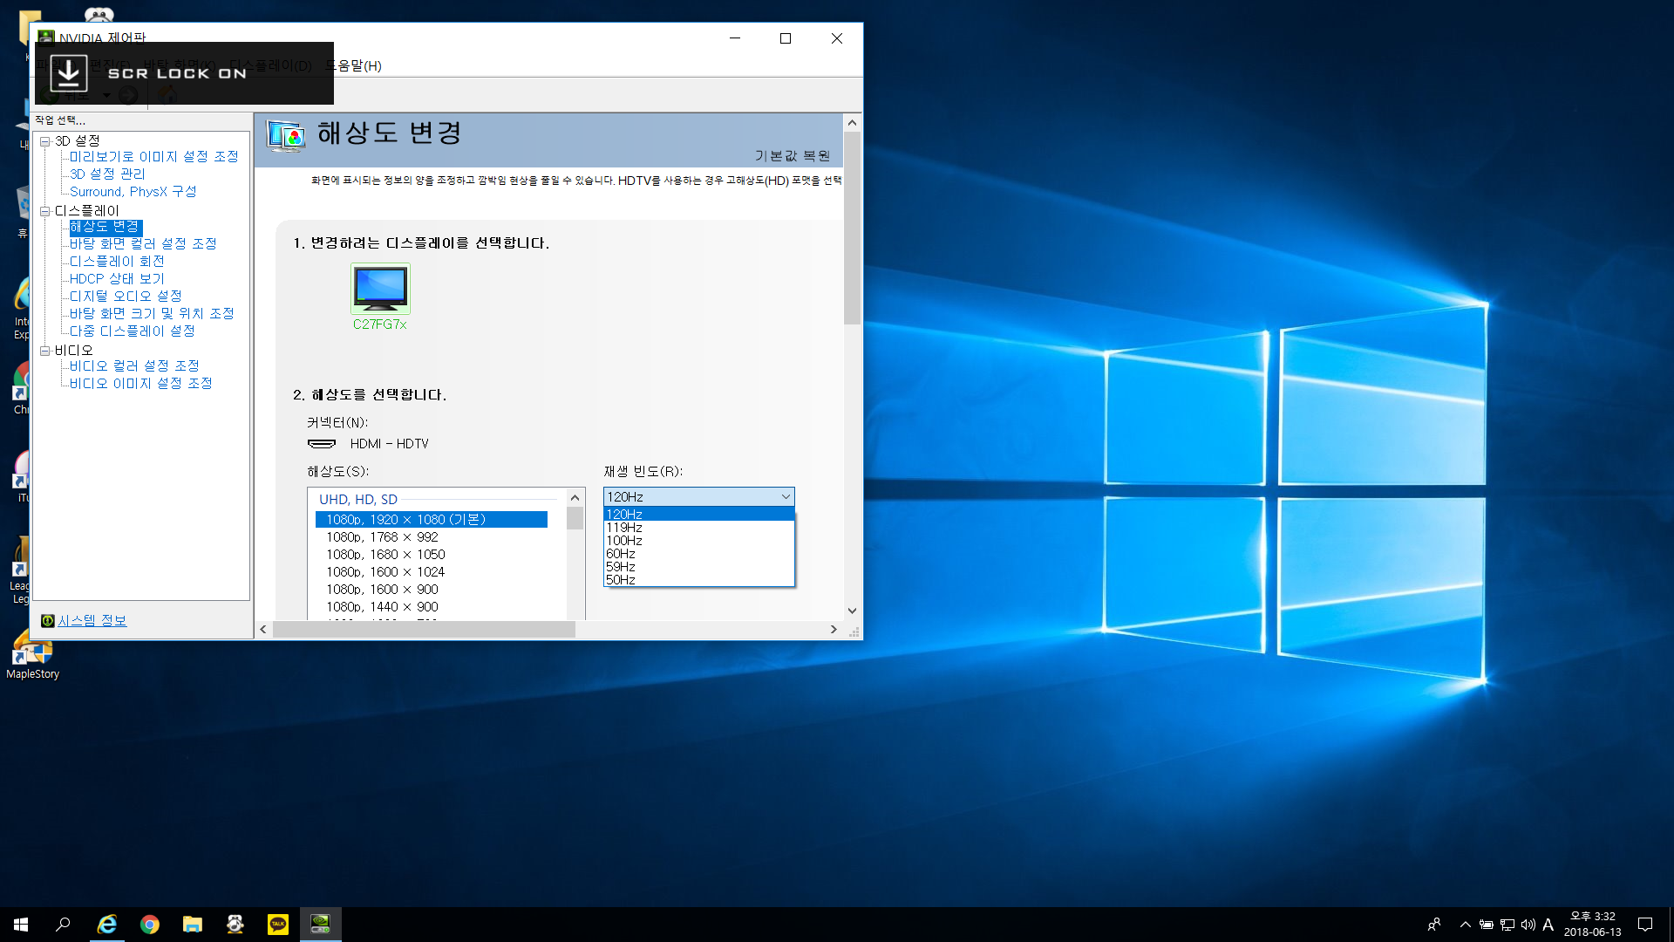Click NVIDIA Control Panel taskbar icon
The image size is (1674, 942).
pos(321,925)
